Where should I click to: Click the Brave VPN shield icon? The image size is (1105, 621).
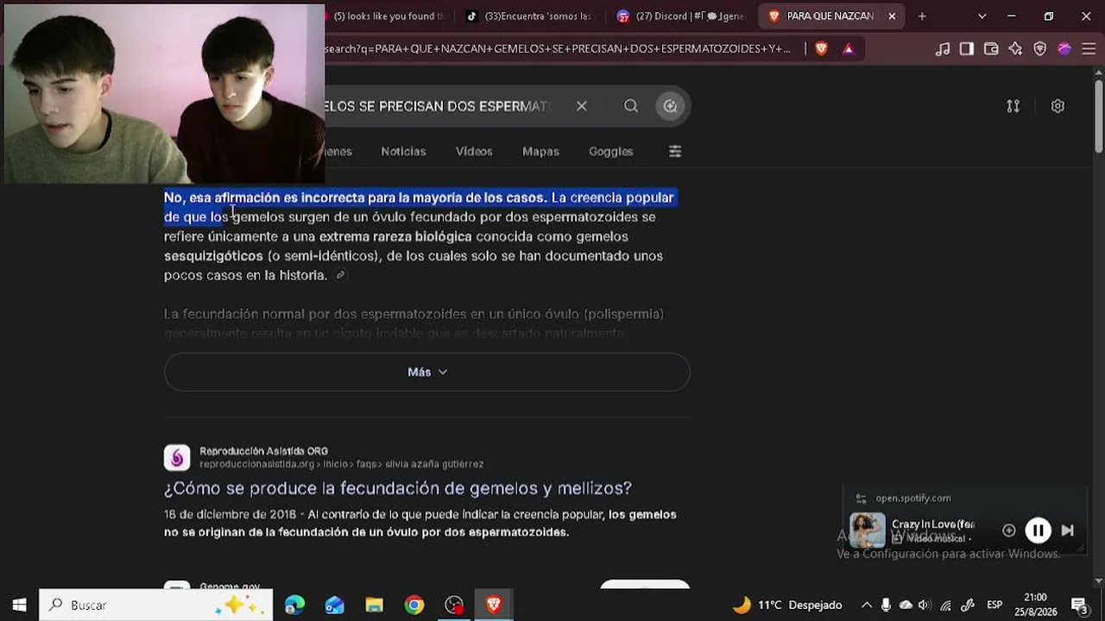pyautogui.click(x=1040, y=49)
